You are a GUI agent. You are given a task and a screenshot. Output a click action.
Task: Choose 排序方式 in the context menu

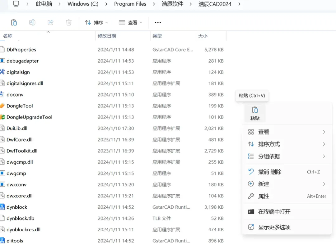click(287, 144)
